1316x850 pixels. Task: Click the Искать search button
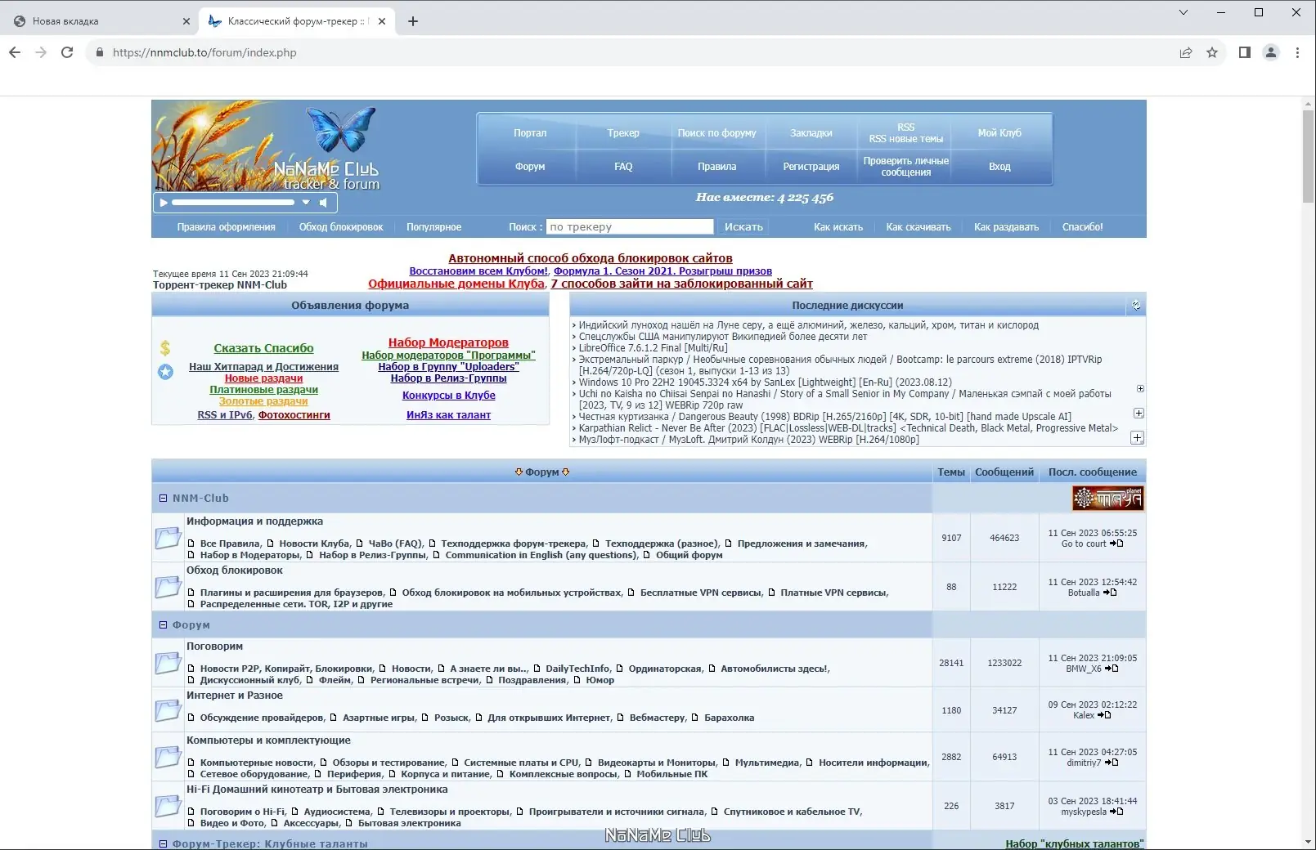point(742,226)
